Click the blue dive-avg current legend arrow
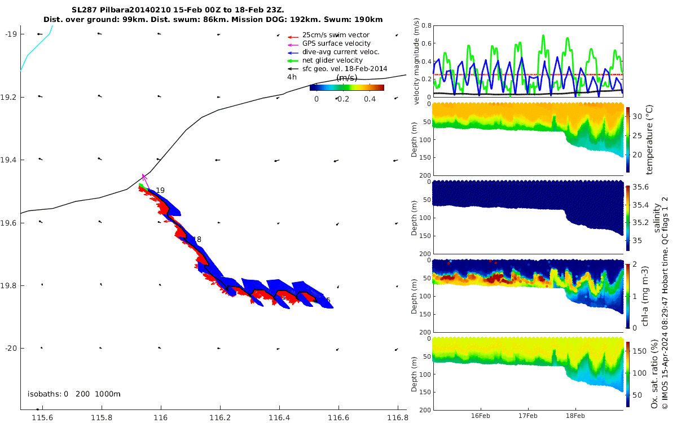 tap(292, 52)
